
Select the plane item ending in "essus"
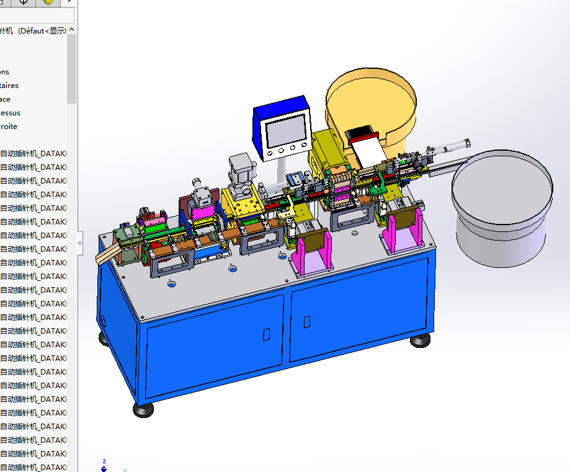[10, 113]
